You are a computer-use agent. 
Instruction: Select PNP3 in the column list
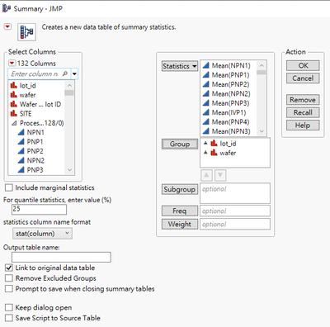pos(35,170)
